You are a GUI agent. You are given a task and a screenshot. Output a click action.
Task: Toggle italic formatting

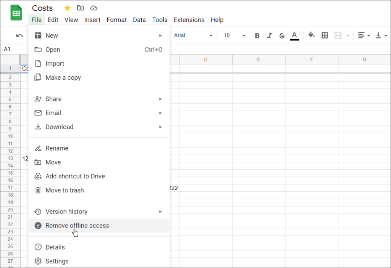(x=269, y=35)
